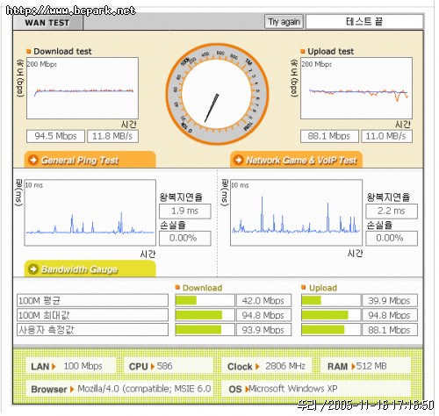Click the Bandwidth Gauge Upload column bullet
The width and height of the screenshot is (439, 416).
coord(304,287)
